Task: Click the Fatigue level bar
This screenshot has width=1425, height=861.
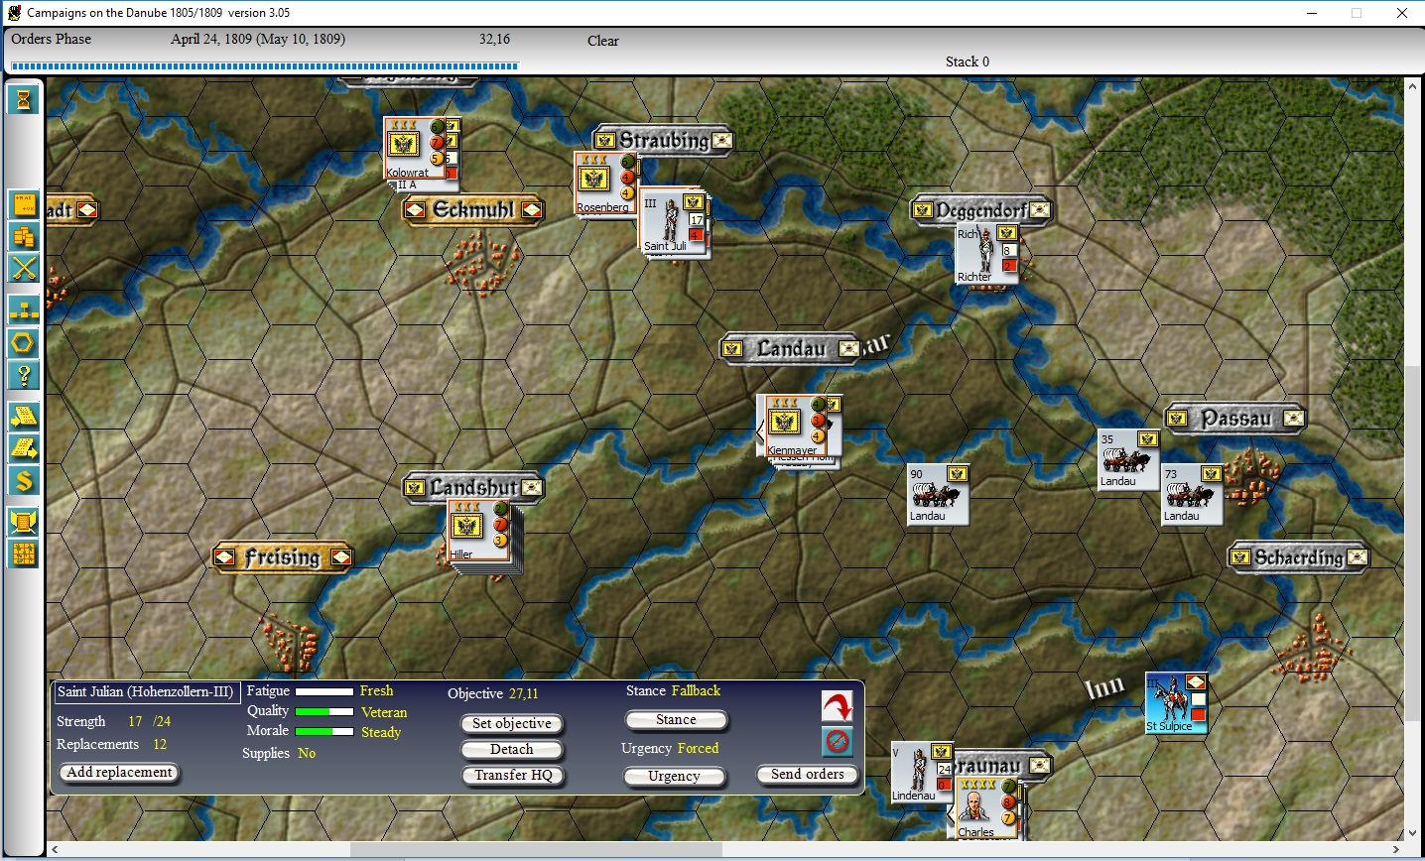Action: click(324, 691)
